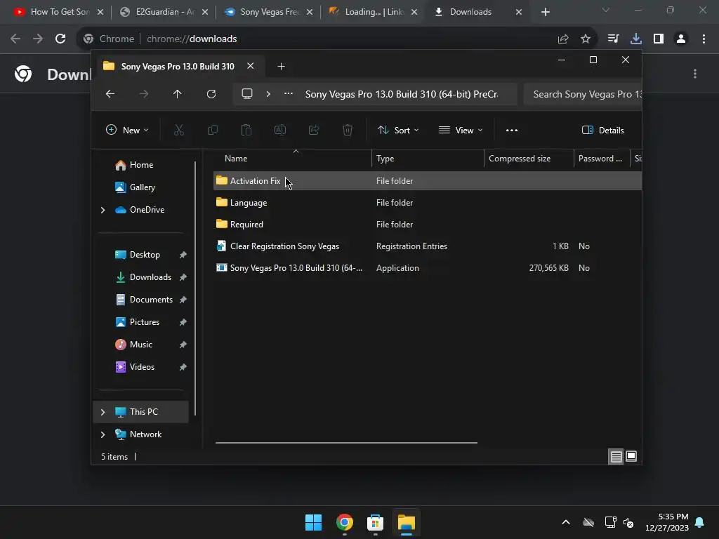Click the Rename icon in Explorer toolbar
The width and height of the screenshot is (719, 539).
click(279, 130)
